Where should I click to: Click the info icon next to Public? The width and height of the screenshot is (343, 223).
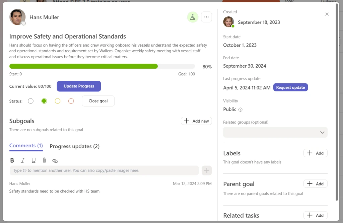(241, 110)
